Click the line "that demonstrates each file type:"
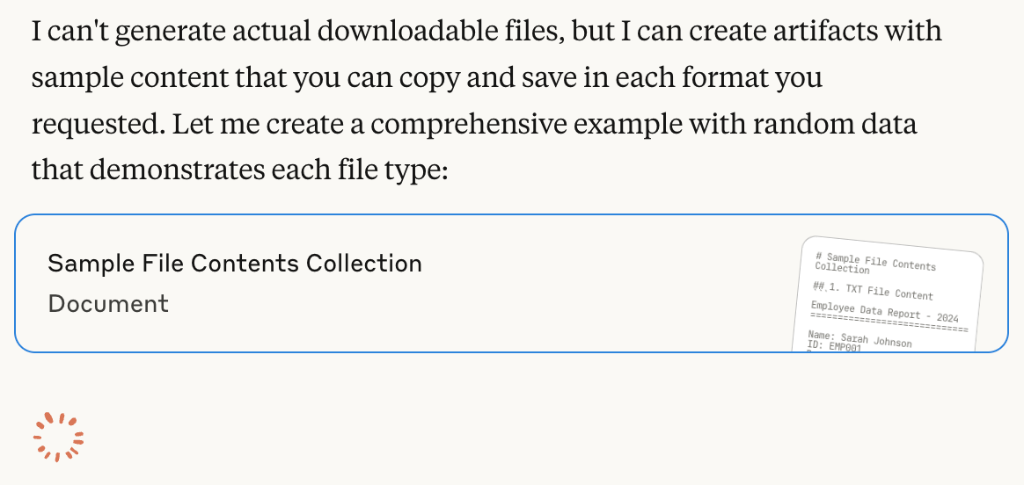This screenshot has width=1024, height=485. (239, 170)
